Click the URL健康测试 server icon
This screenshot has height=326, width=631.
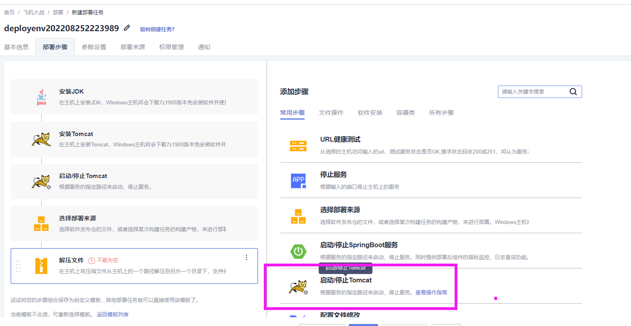point(298,146)
